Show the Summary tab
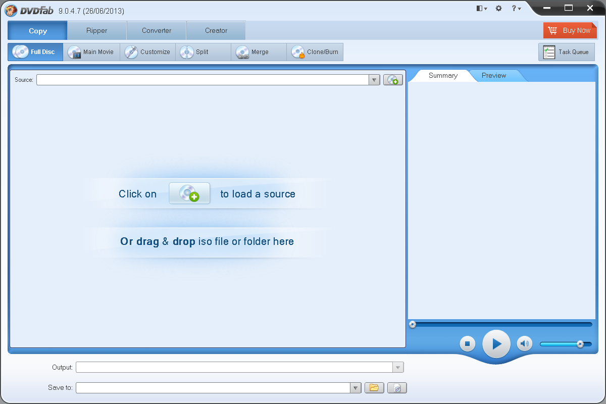The height and width of the screenshot is (404, 606). (x=443, y=76)
